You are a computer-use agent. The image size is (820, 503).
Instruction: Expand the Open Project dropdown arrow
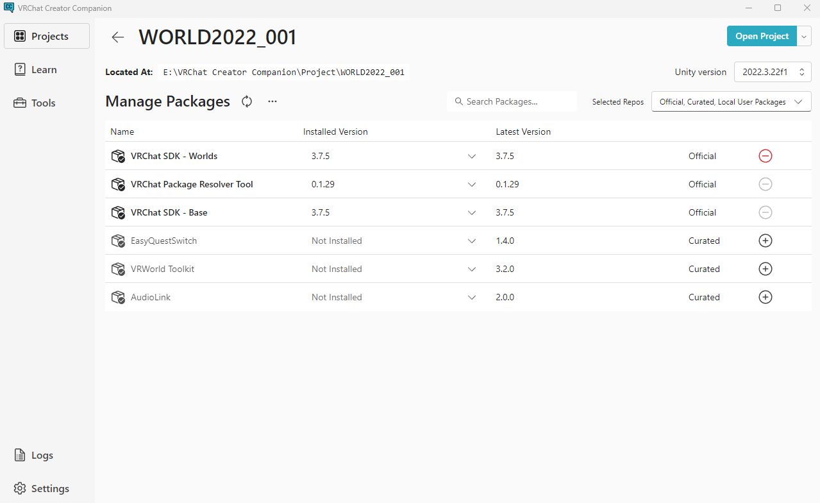coord(805,36)
